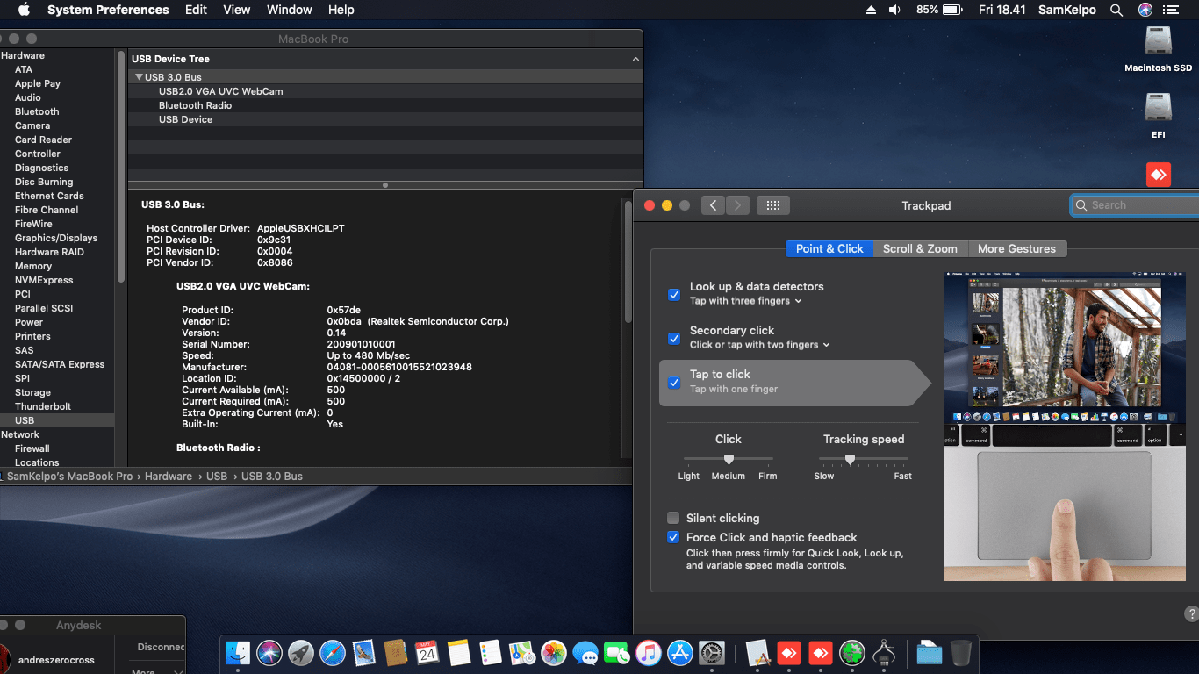Launch iTunes from the Dock
This screenshot has width=1199, height=674.
pos(649,652)
